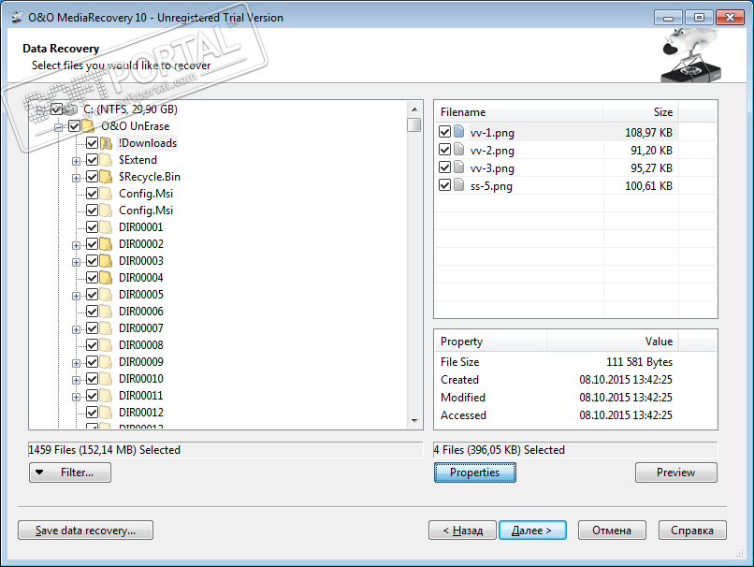This screenshot has height=567, width=754.
Task: Expand the DIR00005 tree node
Action: tap(76, 296)
